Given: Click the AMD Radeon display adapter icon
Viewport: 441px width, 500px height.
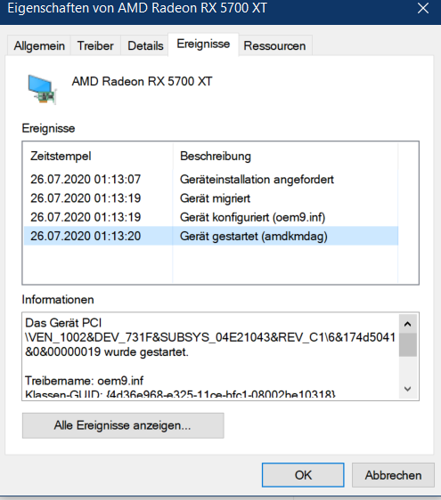Looking at the screenshot, I should [x=42, y=90].
